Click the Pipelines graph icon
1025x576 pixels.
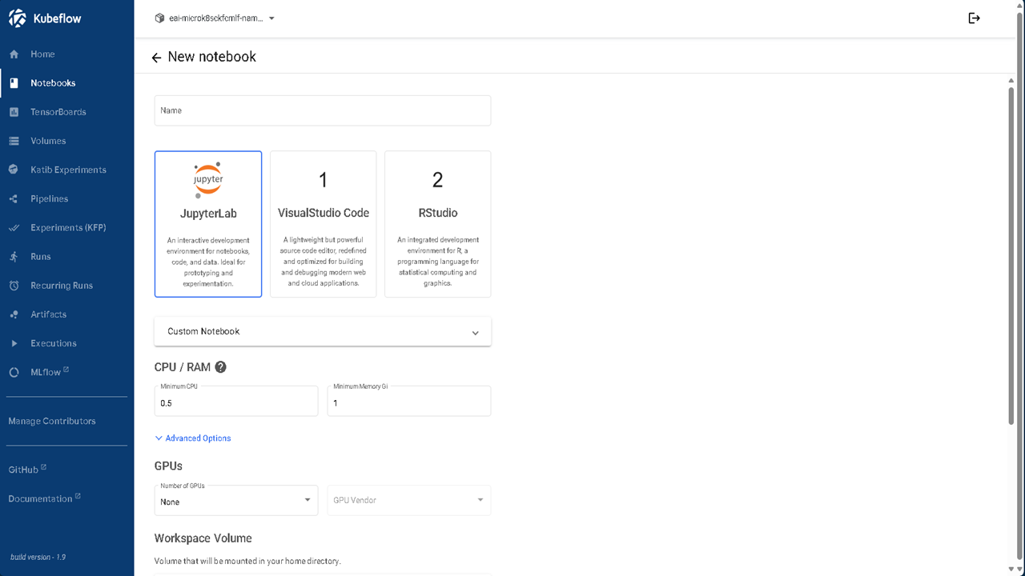(x=14, y=199)
